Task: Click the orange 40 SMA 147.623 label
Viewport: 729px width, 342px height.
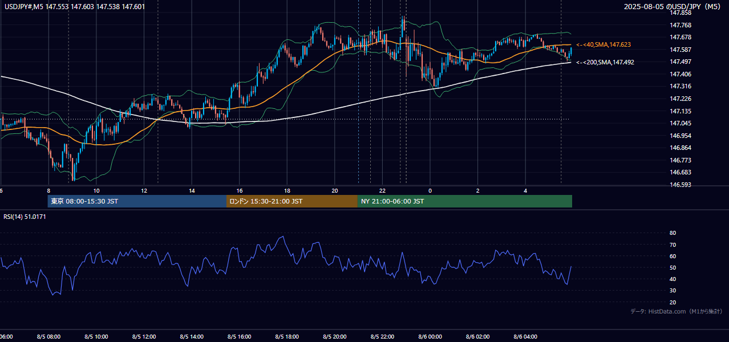Action: pos(604,44)
